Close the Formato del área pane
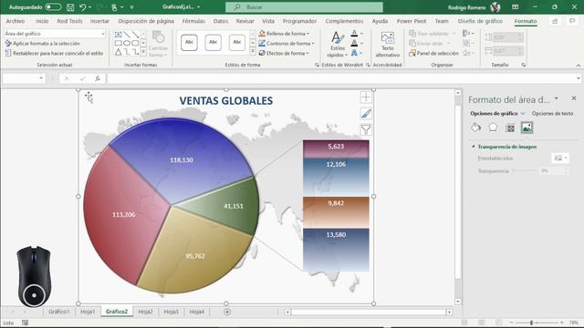This screenshot has width=584, height=328. [574, 98]
